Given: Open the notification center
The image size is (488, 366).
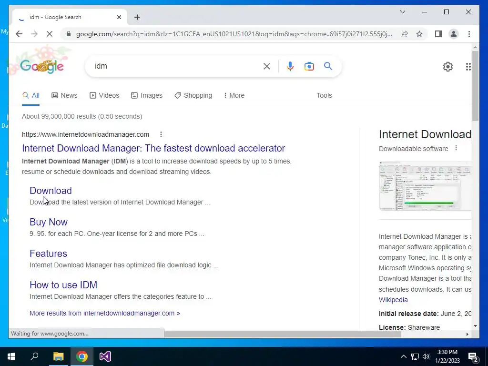Looking at the screenshot, I should pos(473,356).
